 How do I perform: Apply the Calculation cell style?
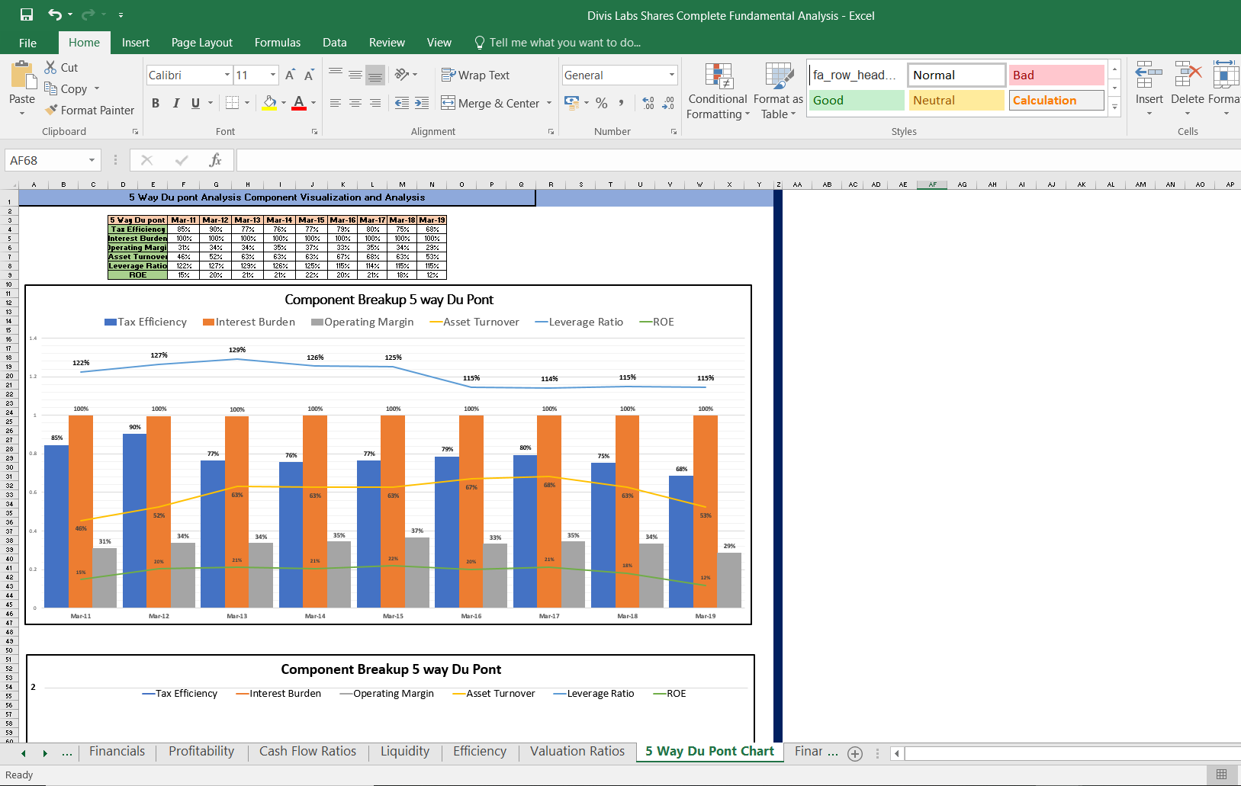(x=1056, y=100)
